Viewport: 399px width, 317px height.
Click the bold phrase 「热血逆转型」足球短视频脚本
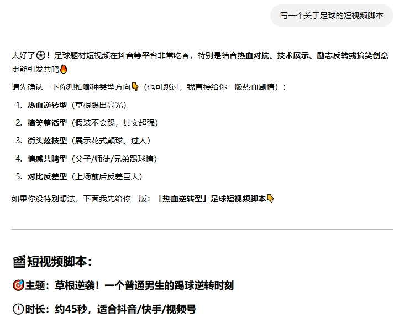211,199
